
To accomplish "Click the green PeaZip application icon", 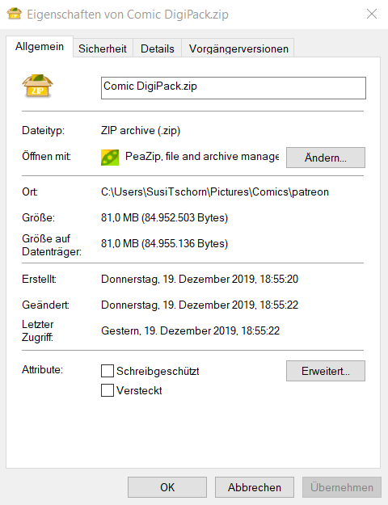I will tap(110, 158).
